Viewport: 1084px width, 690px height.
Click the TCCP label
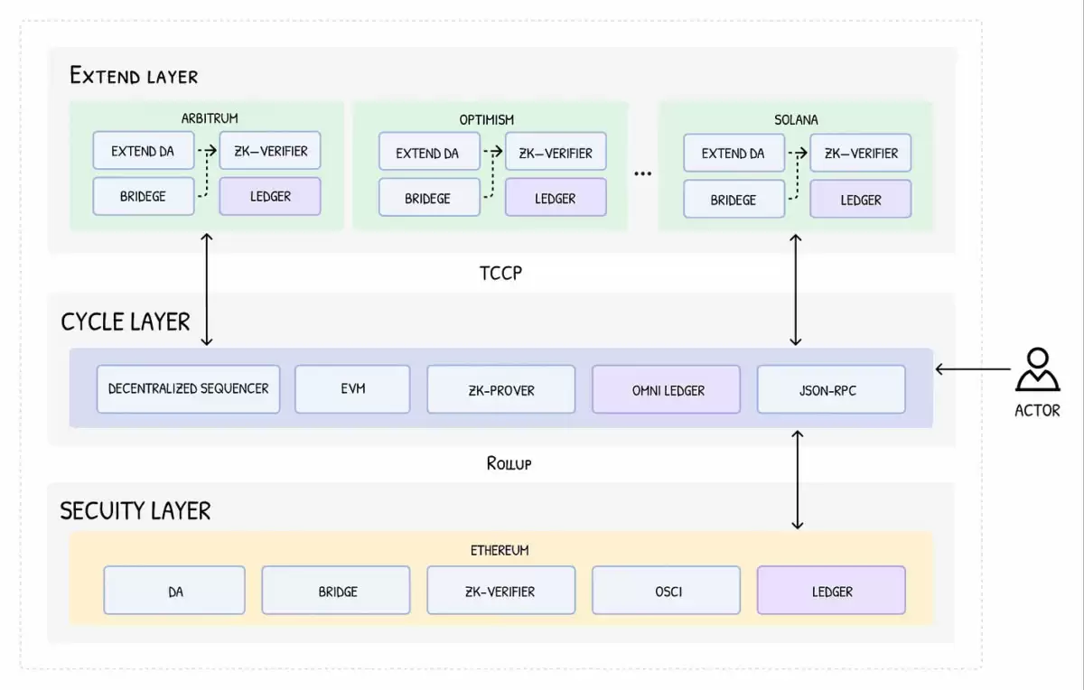click(x=500, y=272)
